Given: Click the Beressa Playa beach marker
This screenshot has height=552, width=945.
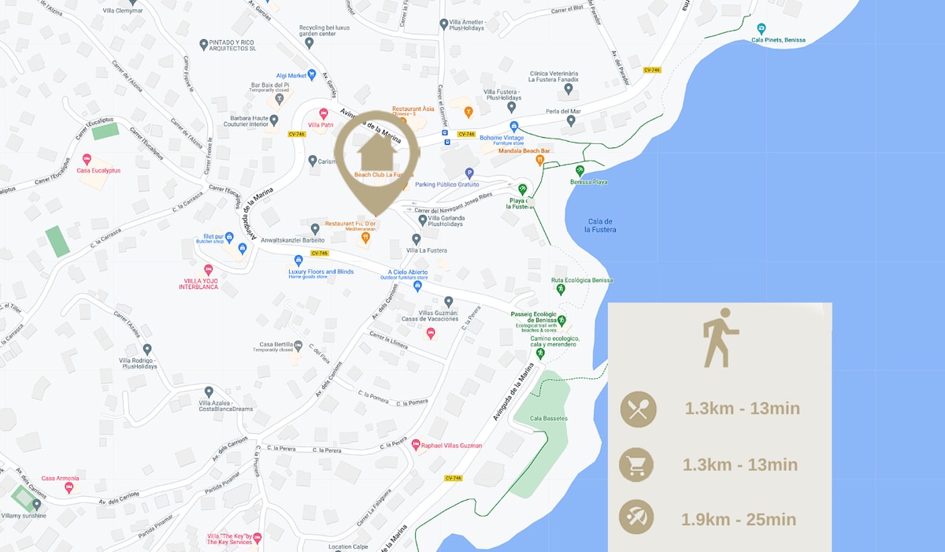Looking at the screenshot, I should pos(580,170).
